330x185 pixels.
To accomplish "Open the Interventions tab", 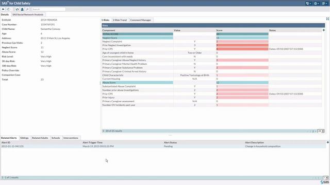I will coord(71,138).
